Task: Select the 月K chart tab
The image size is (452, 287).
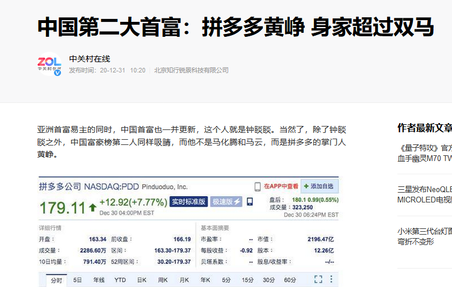Action: [x=184, y=280]
